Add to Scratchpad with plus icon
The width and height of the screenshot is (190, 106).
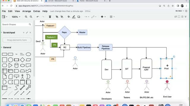coord(24,33)
